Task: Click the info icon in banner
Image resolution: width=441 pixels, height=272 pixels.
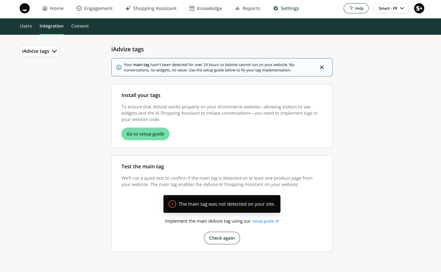Action: pyautogui.click(x=119, y=67)
